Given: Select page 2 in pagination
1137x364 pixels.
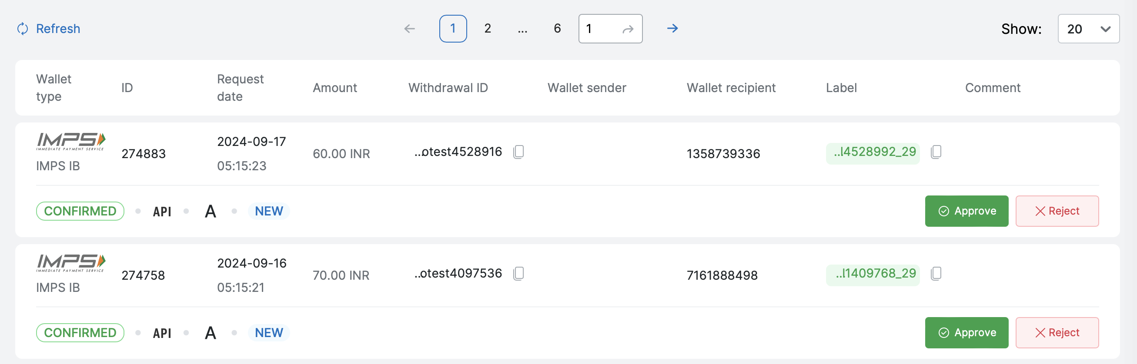Looking at the screenshot, I should pyautogui.click(x=487, y=29).
